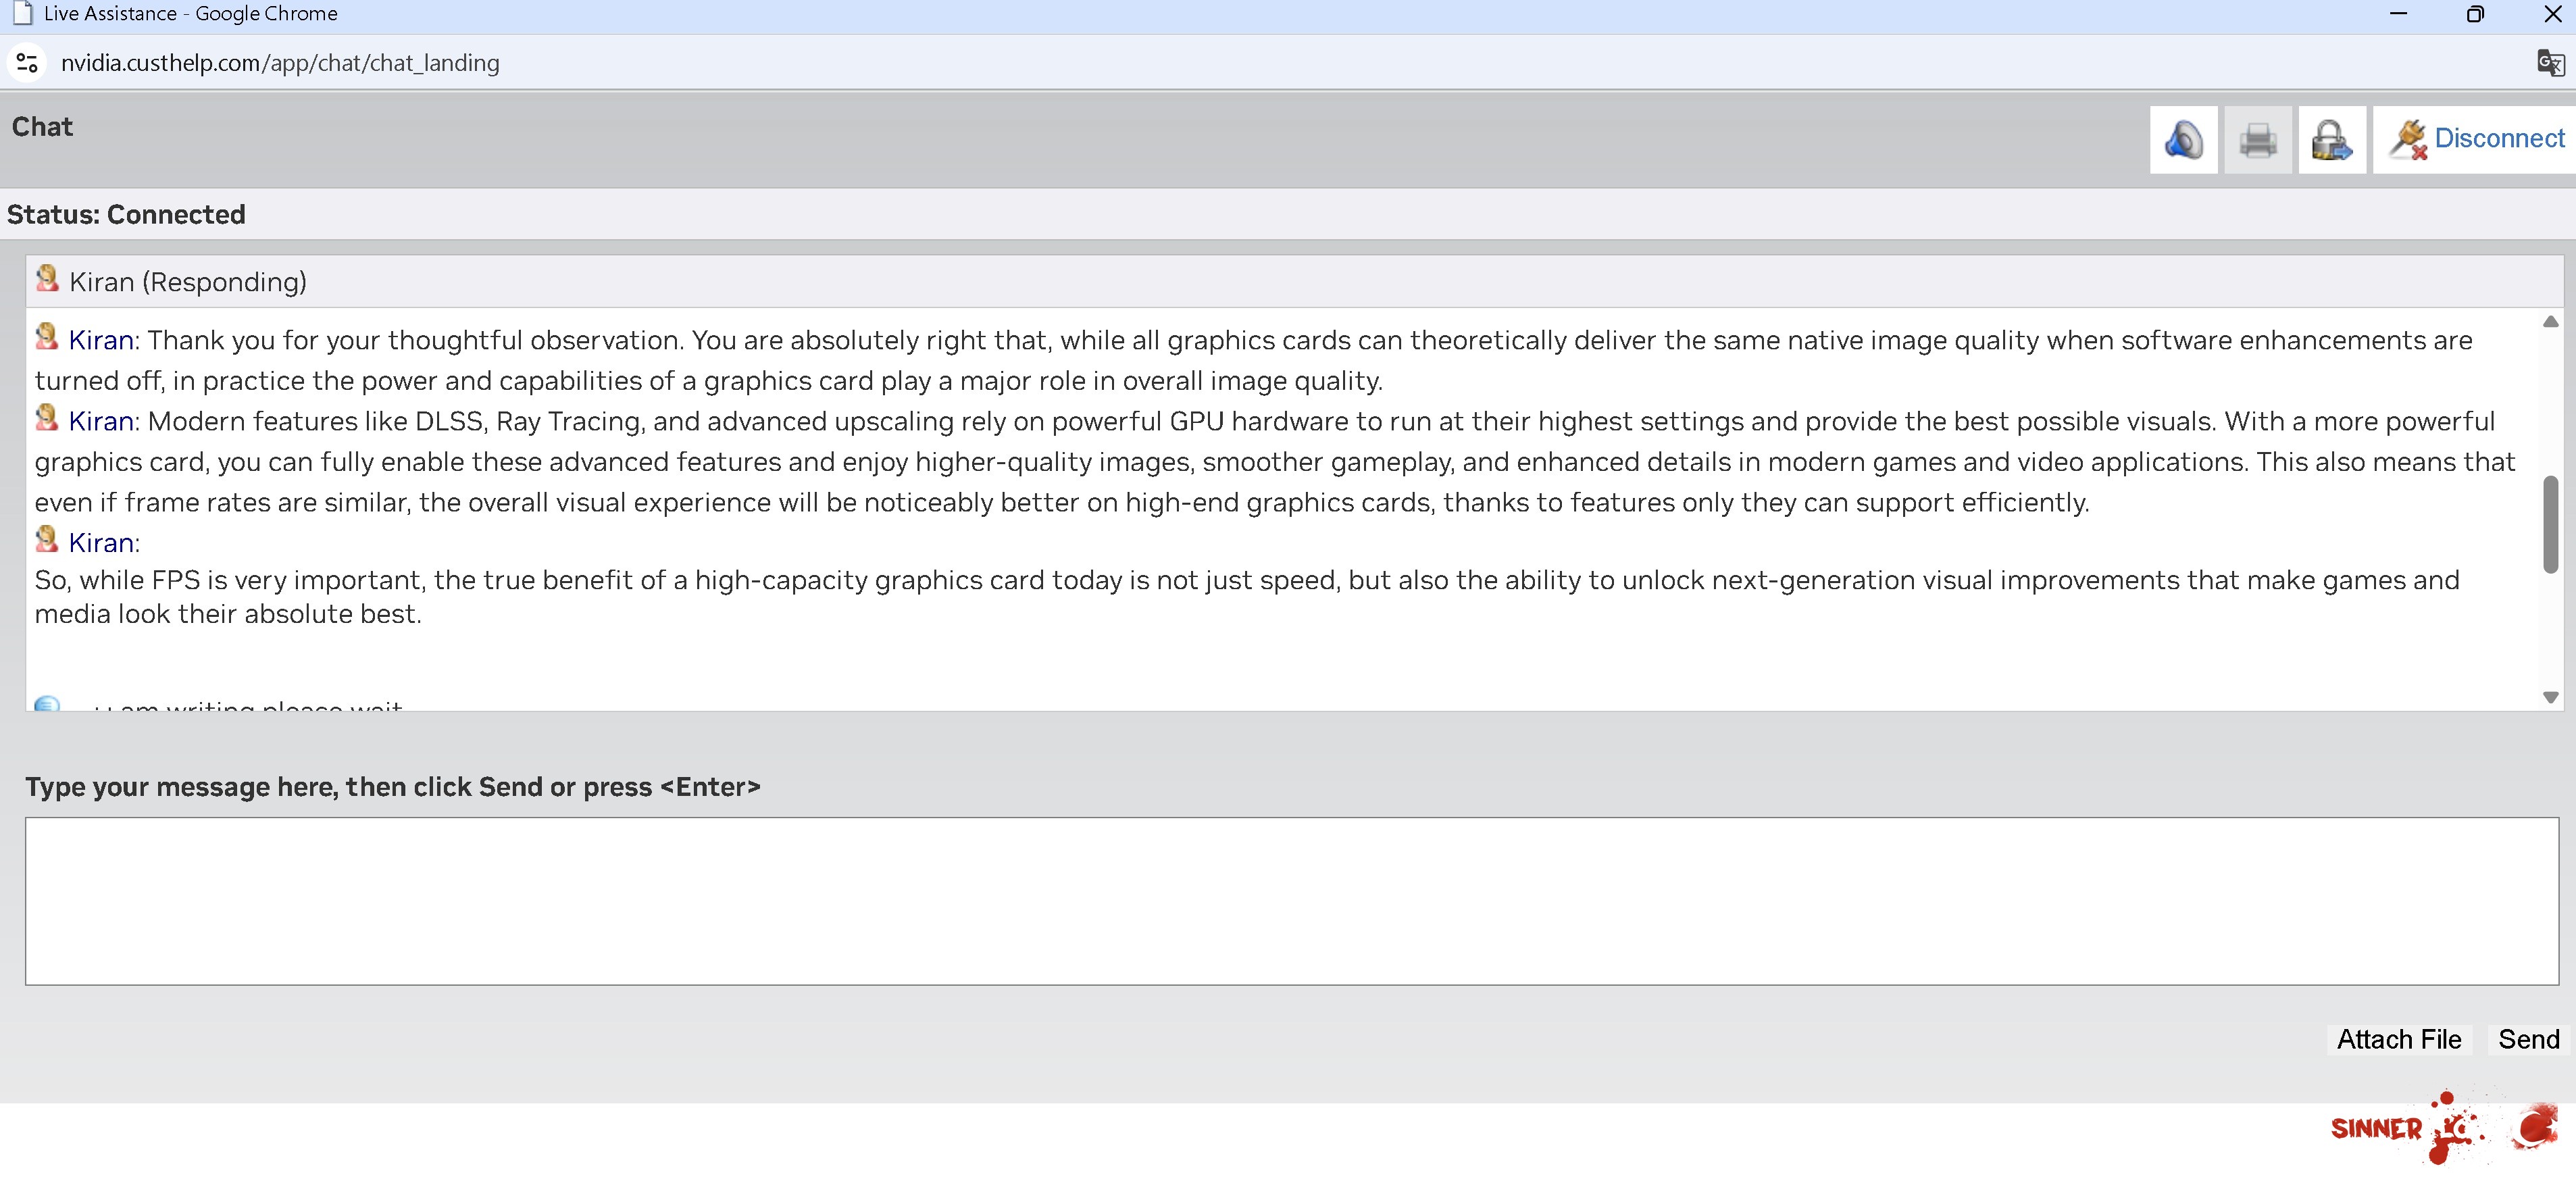Click the Attach File button

(2398, 1039)
